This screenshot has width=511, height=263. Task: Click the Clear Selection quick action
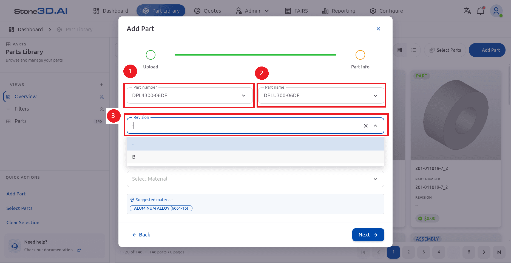(23, 222)
